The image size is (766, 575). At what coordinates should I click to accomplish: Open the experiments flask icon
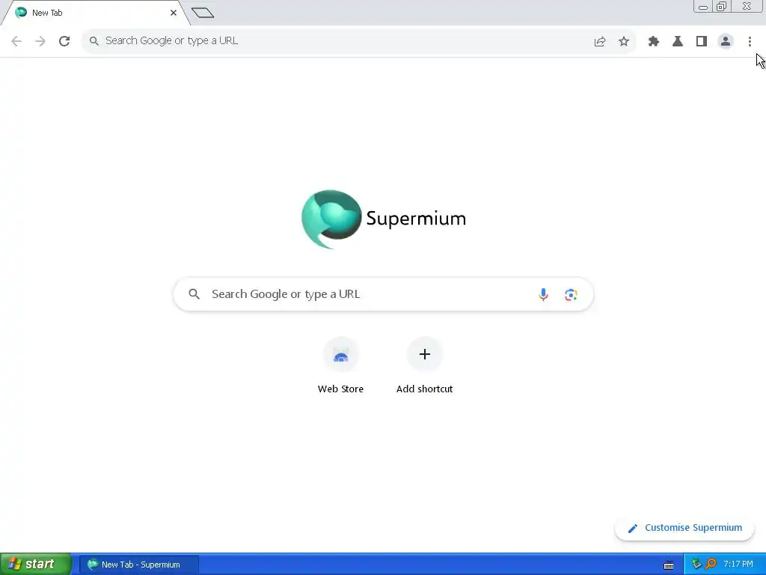[x=677, y=42]
